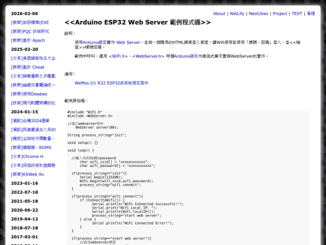Click code line char wifi_ssid[]
326x245 pixels.
[114, 162]
